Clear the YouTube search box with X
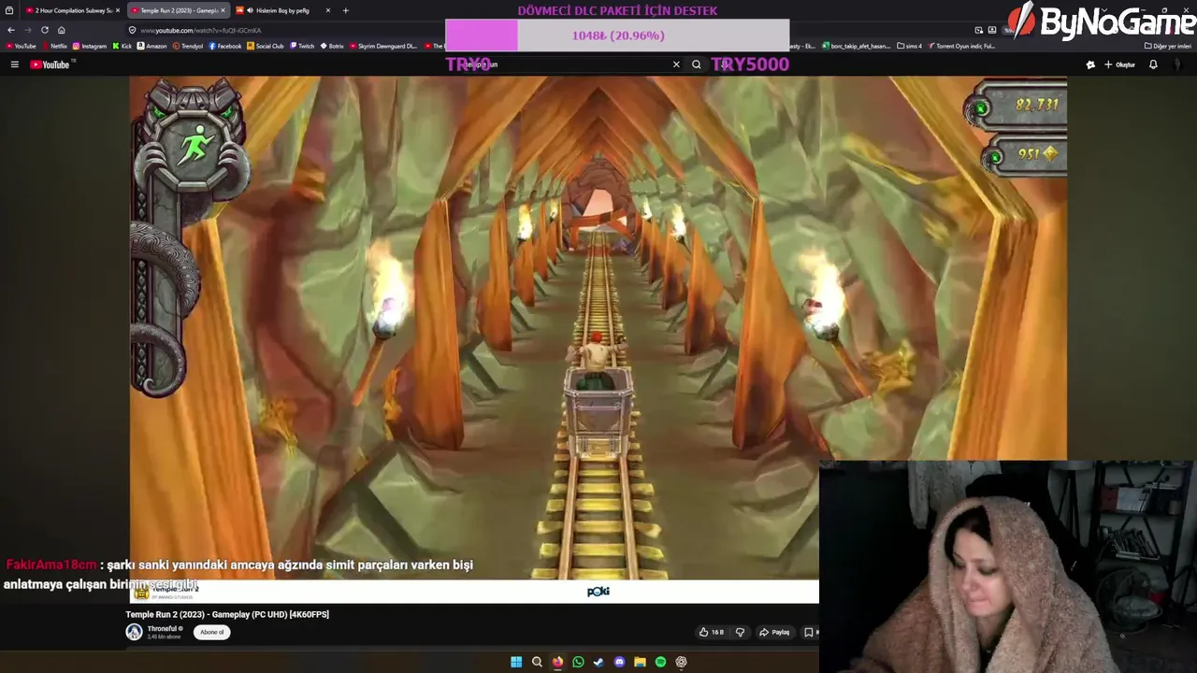The image size is (1197, 673). point(676,64)
